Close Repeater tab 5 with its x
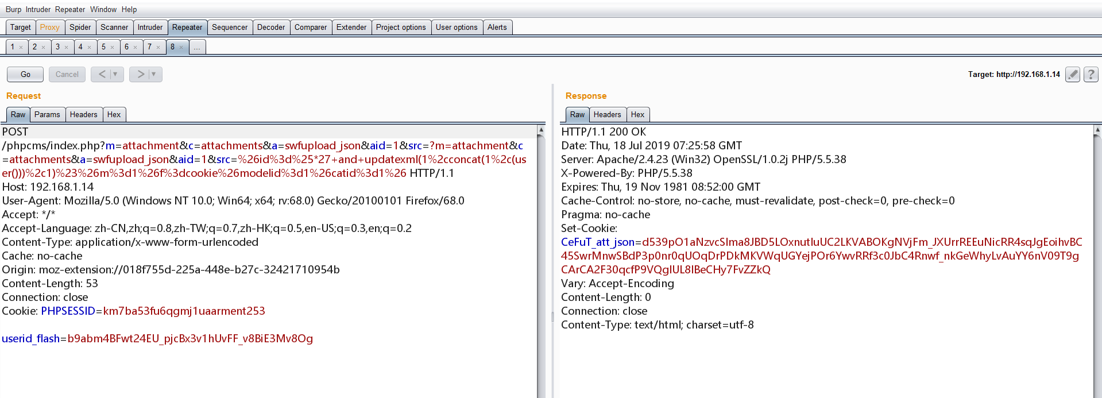Viewport: 1102px width, 398px height. point(112,48)
